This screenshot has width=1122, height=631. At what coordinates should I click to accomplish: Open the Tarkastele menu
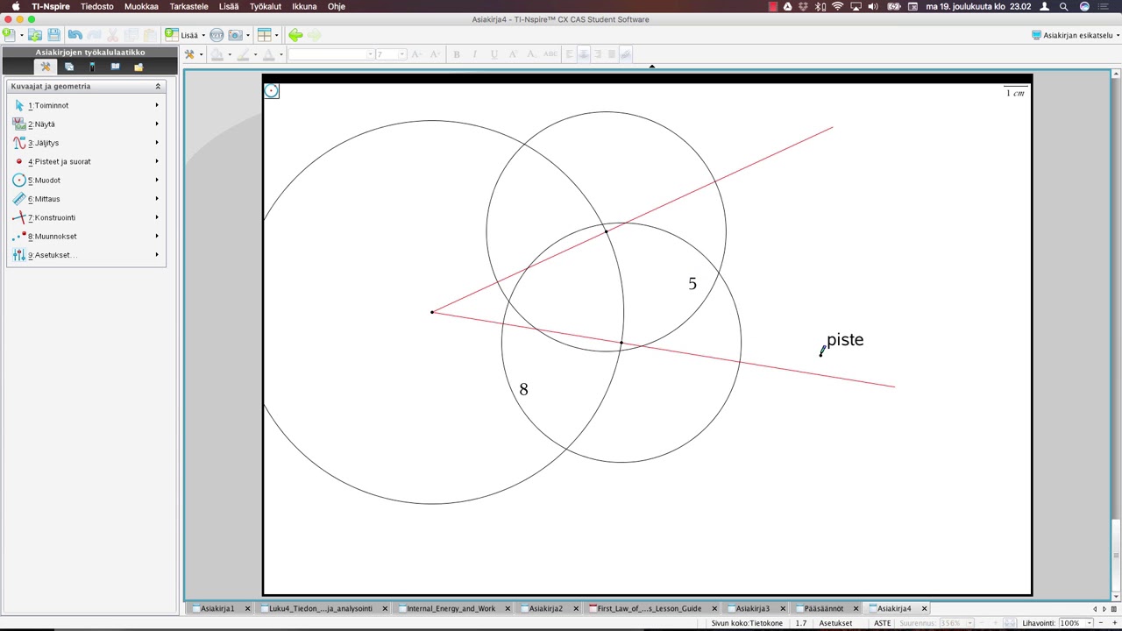pyautogui.click(x=189, y=6)
